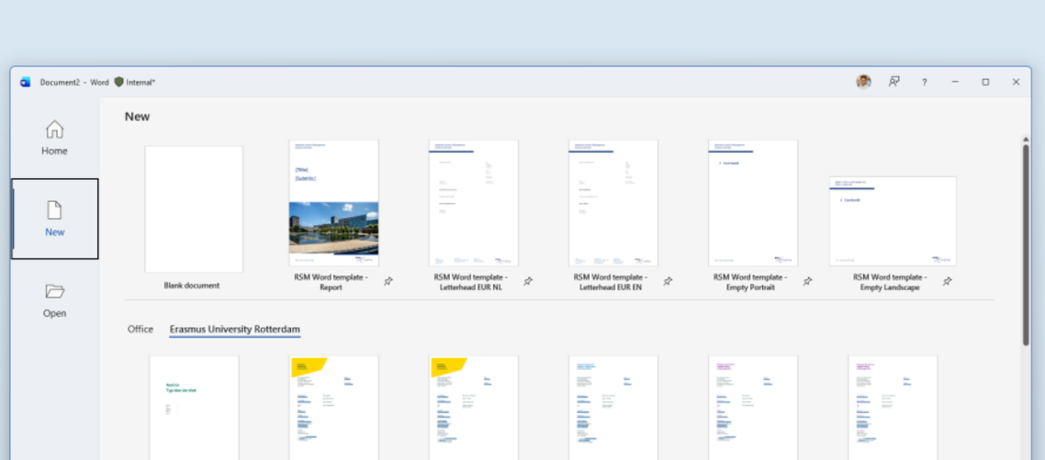Click the user account profile picture

[863, 82]
